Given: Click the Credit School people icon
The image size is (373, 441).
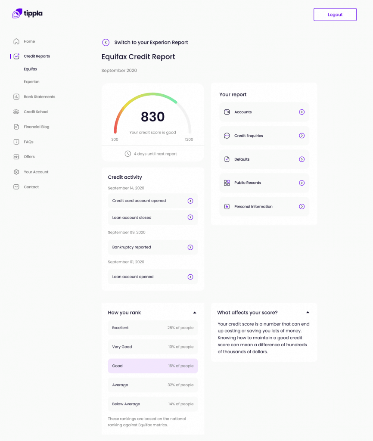Looking at the screenshot, I should (x=16, y=112).
